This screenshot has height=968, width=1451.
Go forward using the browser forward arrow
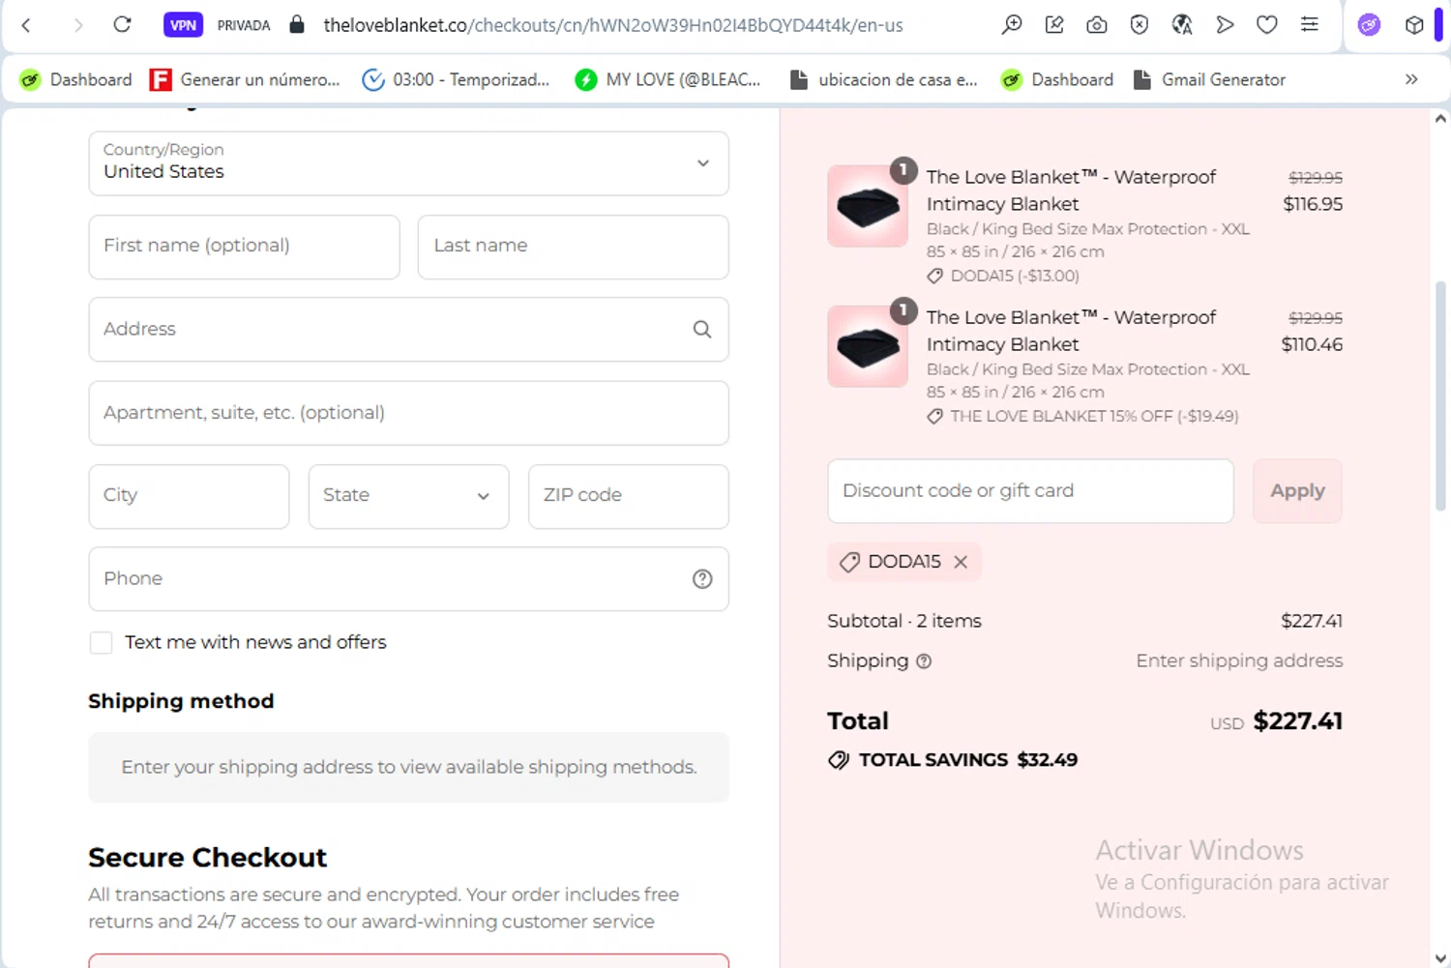(77, 25)
